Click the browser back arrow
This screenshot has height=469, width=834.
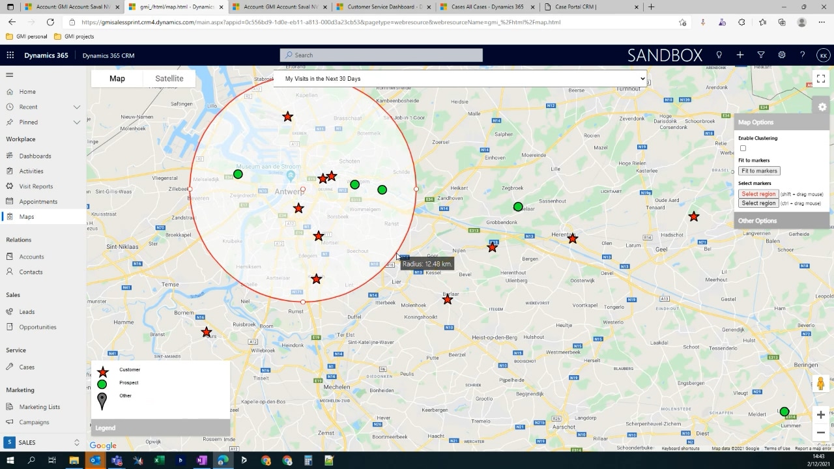pos(12,22)
